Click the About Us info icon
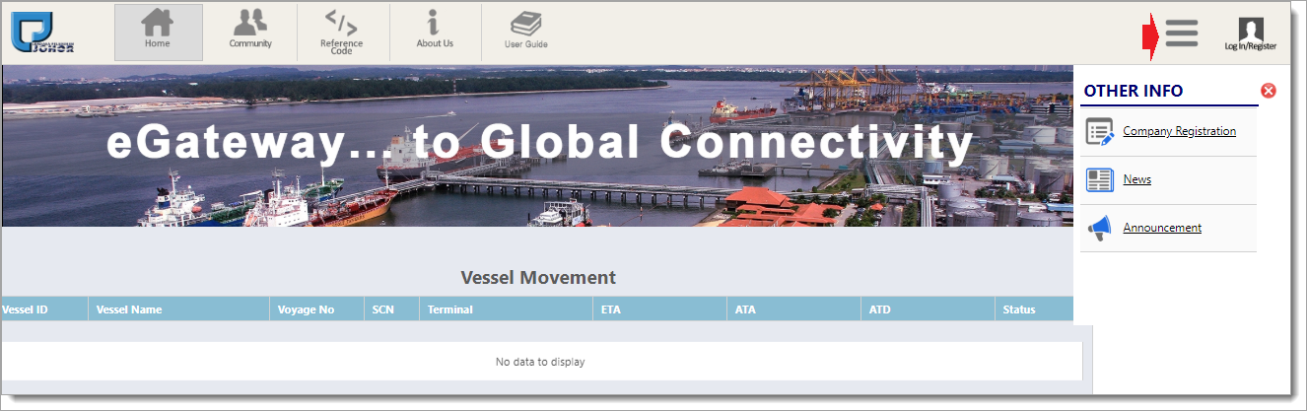This screenshot has height=411, width=1307. (434, 22)
